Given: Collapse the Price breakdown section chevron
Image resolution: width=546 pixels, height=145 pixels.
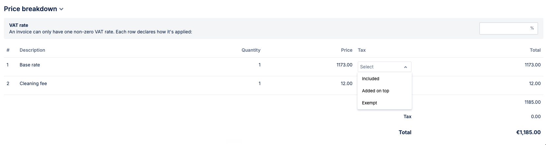Looking at the screenshot, I should [x=61, y=9].
